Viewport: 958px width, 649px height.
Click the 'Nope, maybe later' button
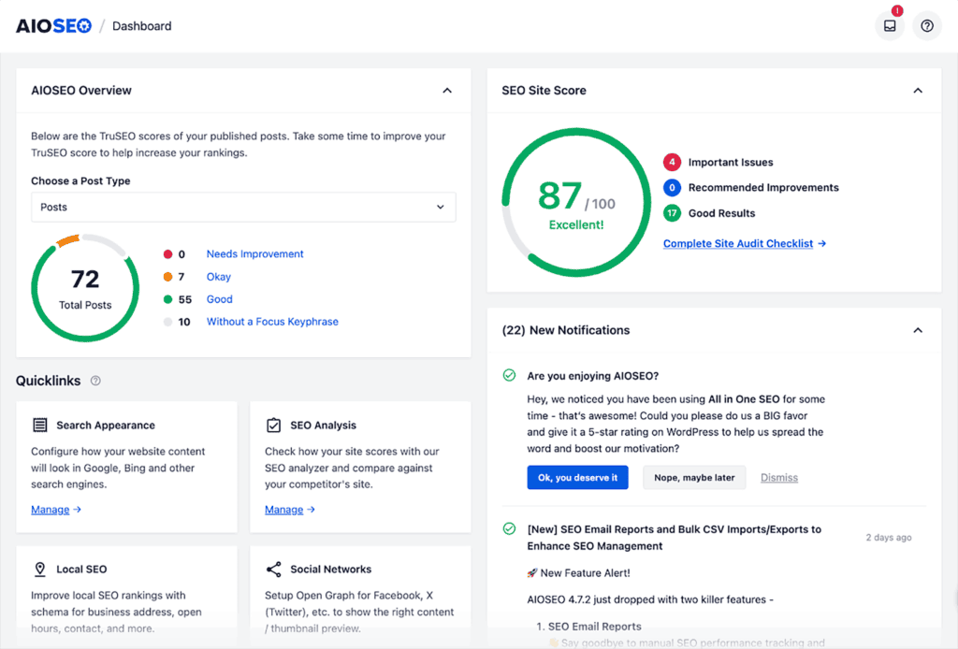(694, 478)
